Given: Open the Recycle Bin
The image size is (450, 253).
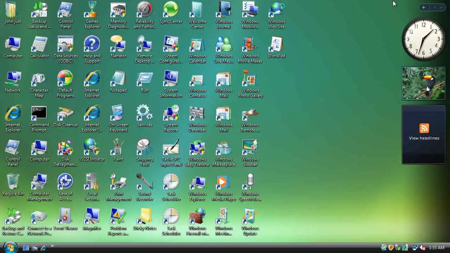Looking at the screenshot, I should [13, 185].
